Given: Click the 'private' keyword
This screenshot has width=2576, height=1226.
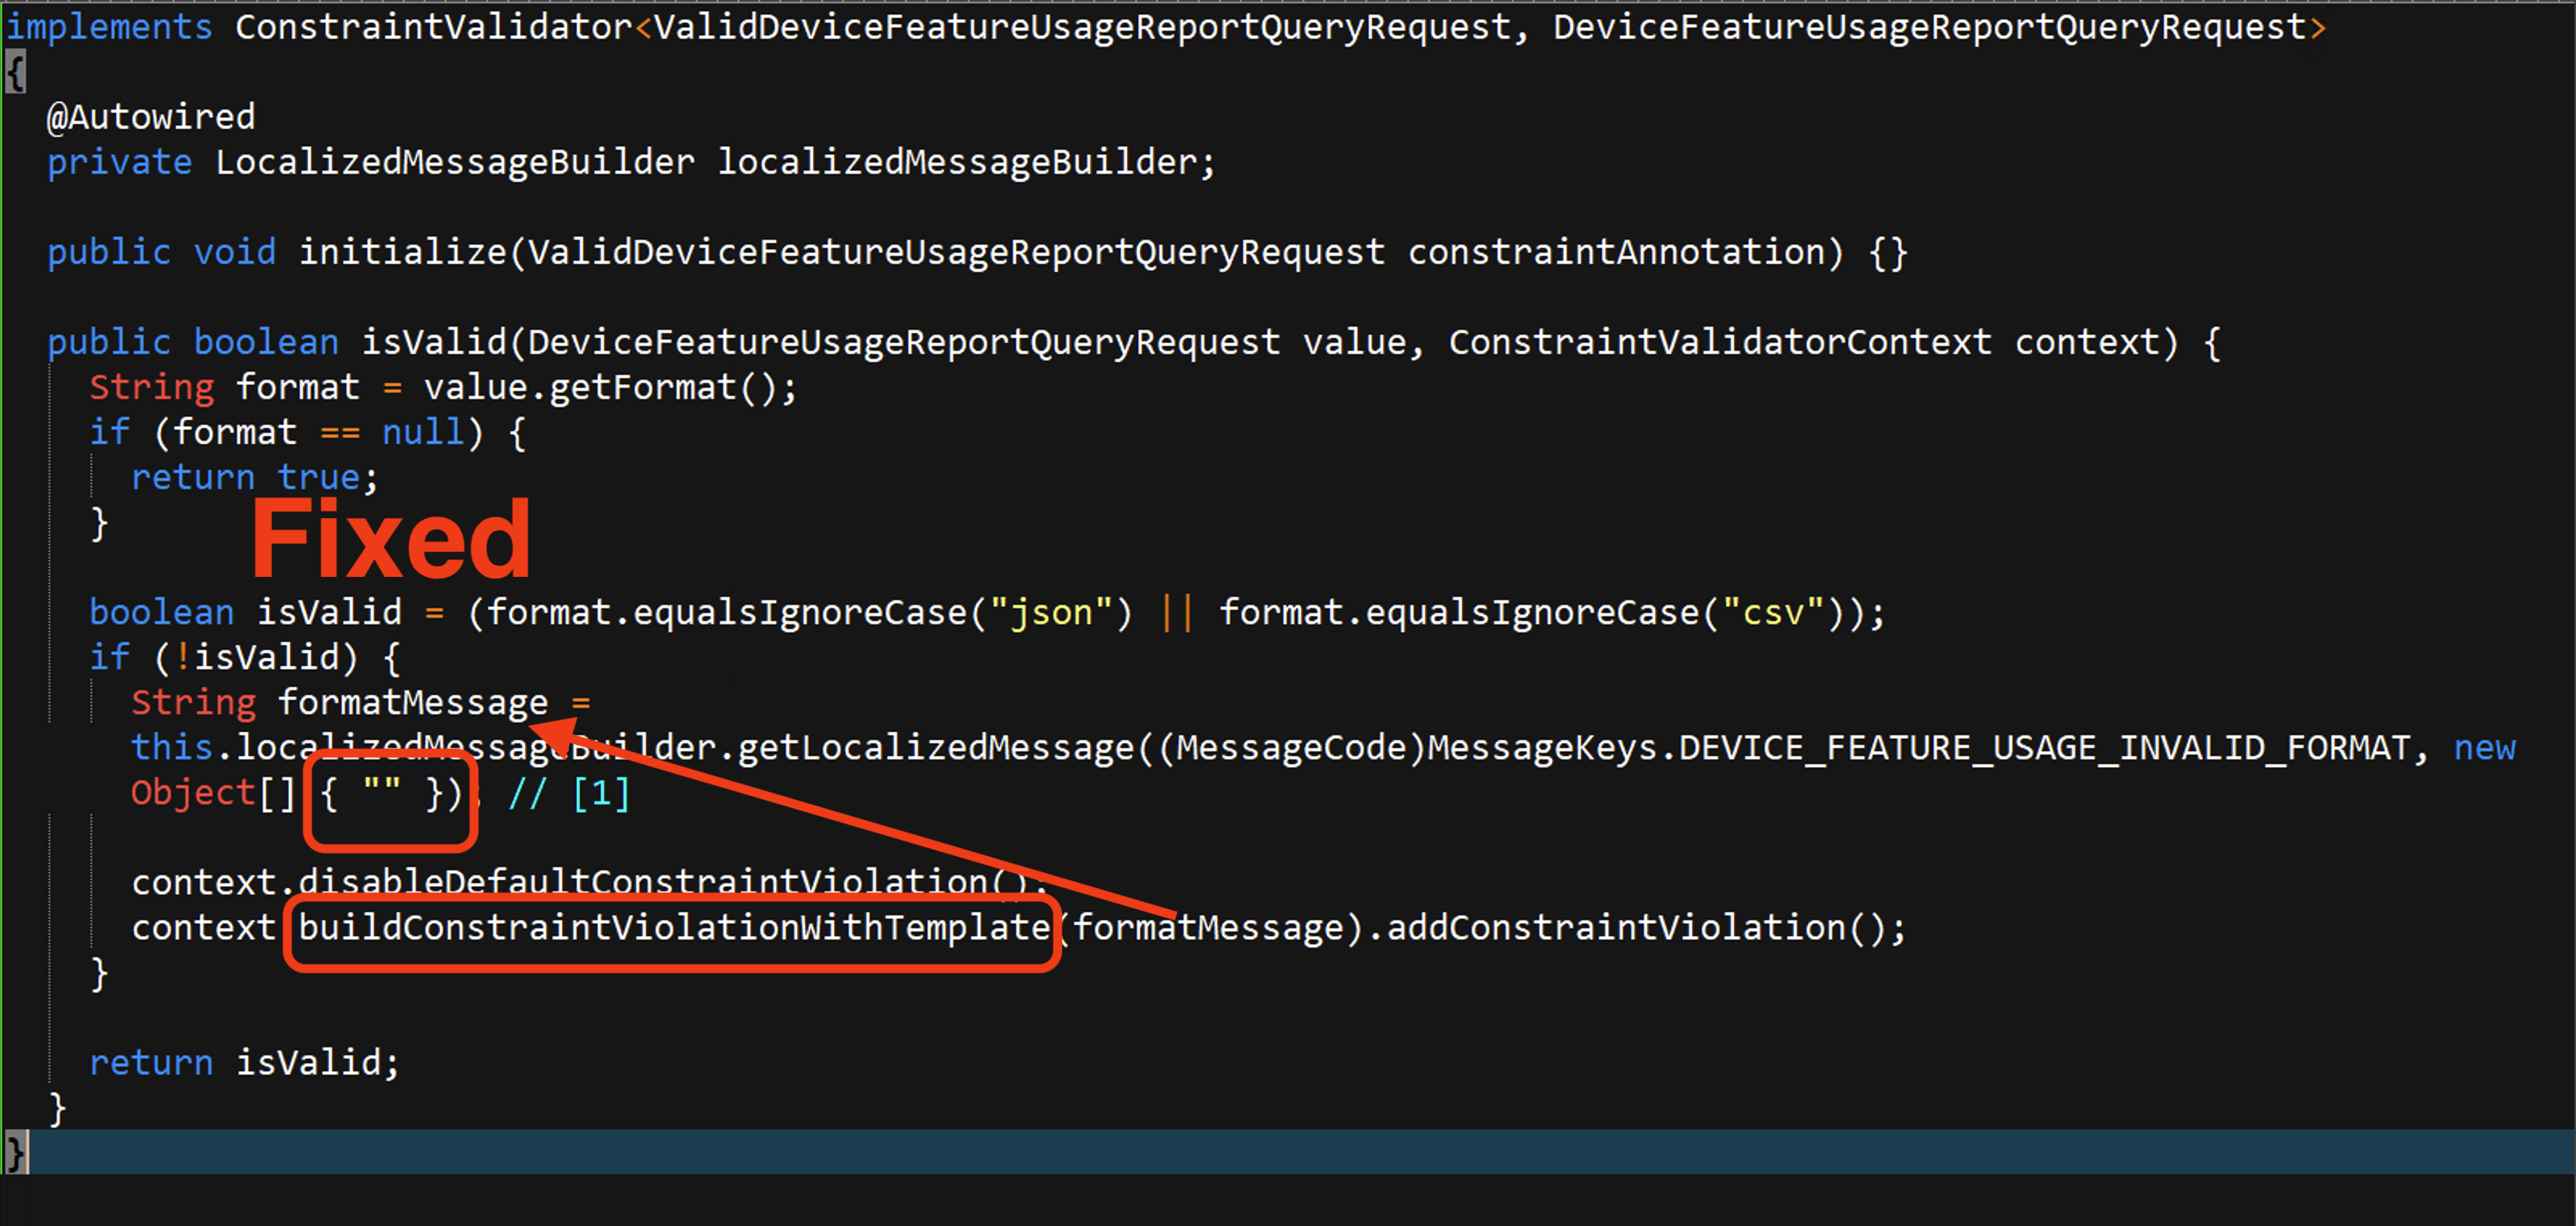Looking at the screenshot, I should point(119,163).
